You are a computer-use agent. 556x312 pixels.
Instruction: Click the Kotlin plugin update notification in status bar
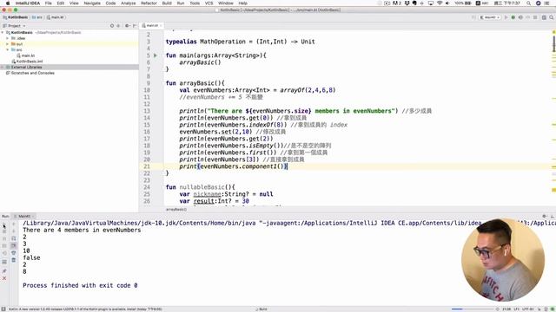[x=85, y=309]
